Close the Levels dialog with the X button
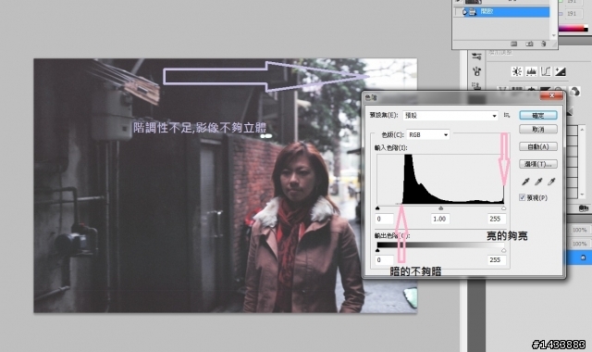 (x=551, y=95)
